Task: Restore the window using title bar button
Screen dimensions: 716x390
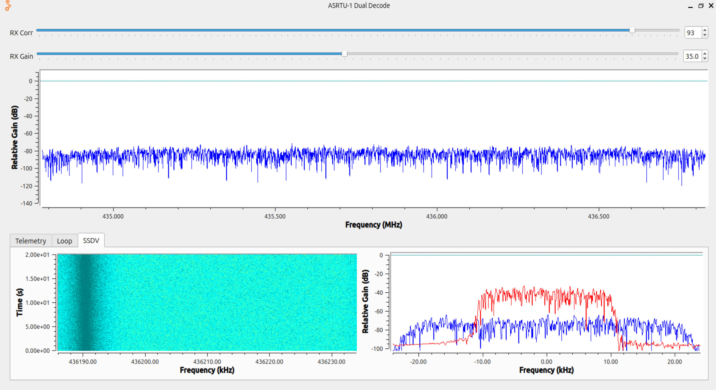Action: [701, 6]
